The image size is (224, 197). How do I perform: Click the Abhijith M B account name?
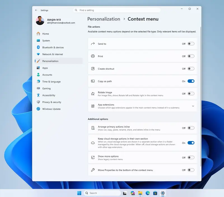click(x=54, y=20)
